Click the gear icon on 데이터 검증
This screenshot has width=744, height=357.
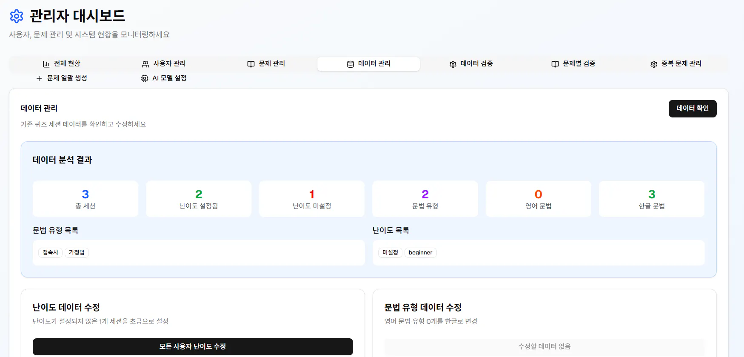tap(453, 64)
